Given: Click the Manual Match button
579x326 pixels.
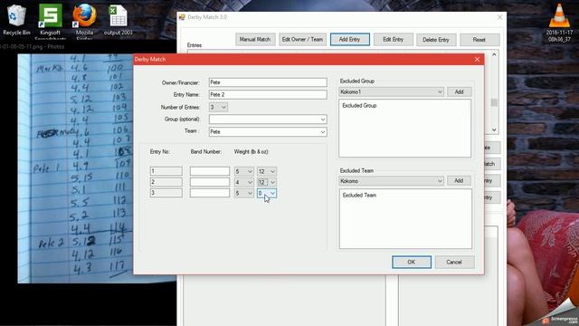Looking at the screenshot, I should pos(255,40).
